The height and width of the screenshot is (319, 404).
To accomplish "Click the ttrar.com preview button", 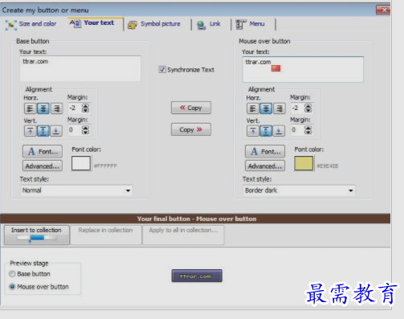I will point(197,276).
